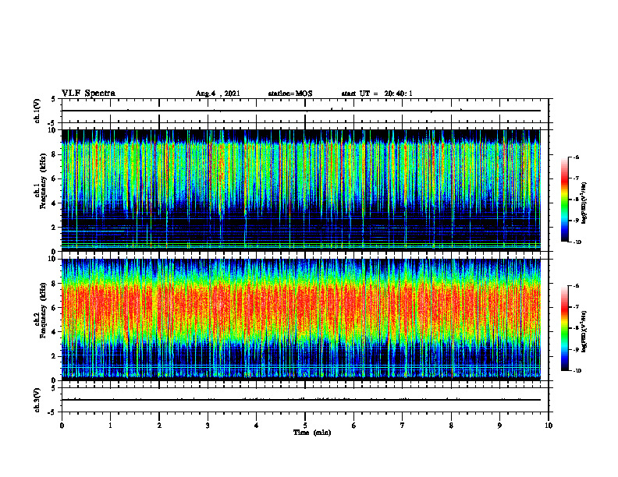
Task: Click the "VLF Spectra" plot title
Action: coord(88,94)
